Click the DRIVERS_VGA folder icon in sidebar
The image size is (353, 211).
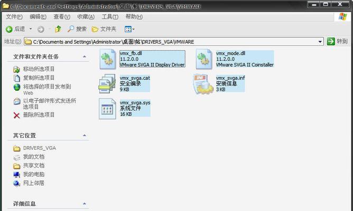[x=17, y=148]
